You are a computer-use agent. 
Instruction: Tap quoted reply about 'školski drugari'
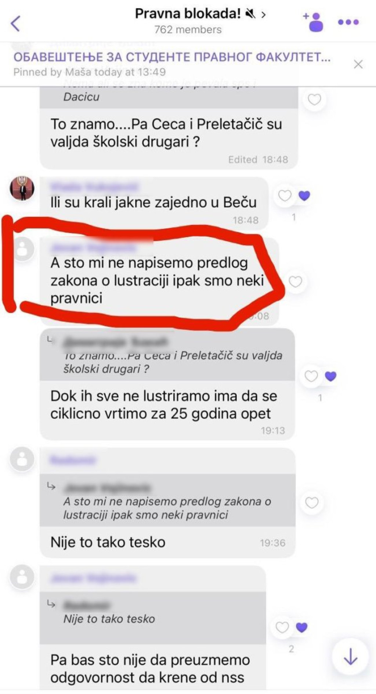click(167, 355)
